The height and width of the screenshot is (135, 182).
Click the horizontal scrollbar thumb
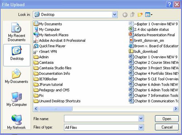56,109
